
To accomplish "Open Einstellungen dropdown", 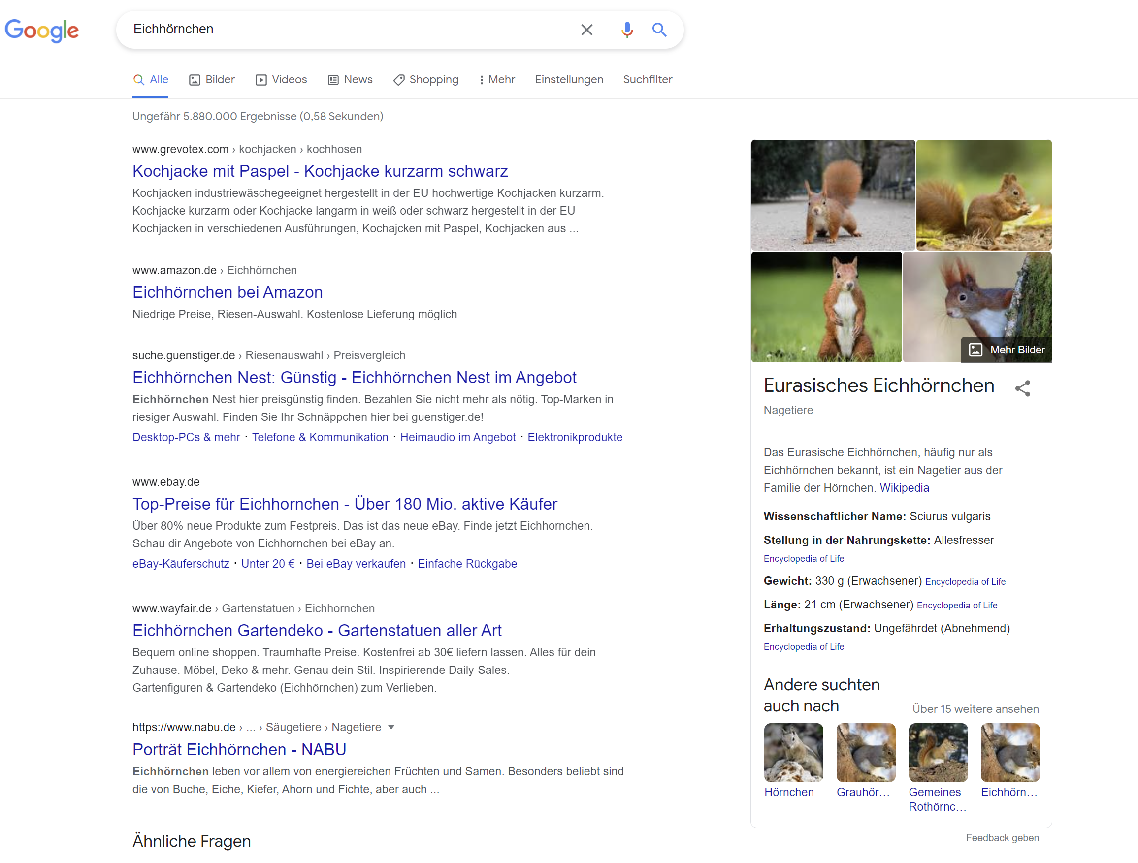I will 569,80.
